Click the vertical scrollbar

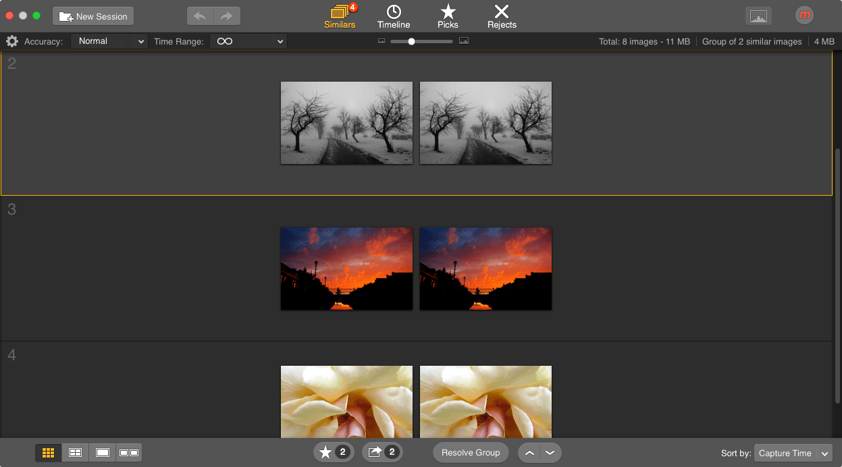[838, 275]
